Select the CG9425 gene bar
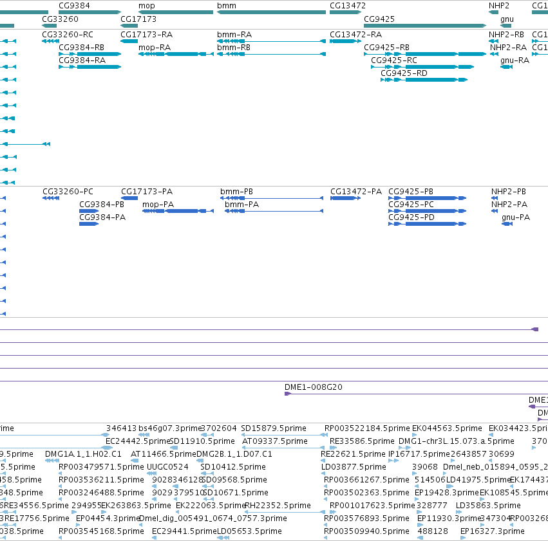This screenshot has width=548, height=541. 425,26
